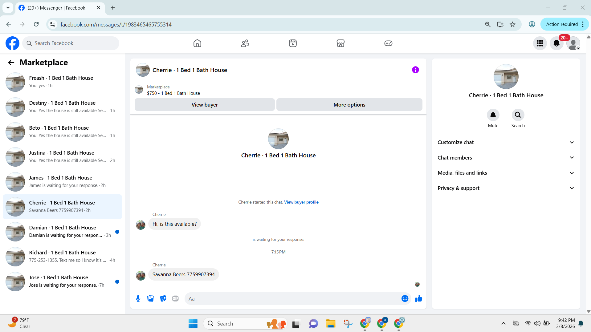Click the taskbar Search box
The height and width of the screenshot is (332, 591).
coord(245,323)
